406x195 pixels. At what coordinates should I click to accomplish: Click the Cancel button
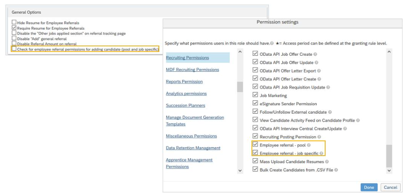pyautogui.click(x=390, y=187)
